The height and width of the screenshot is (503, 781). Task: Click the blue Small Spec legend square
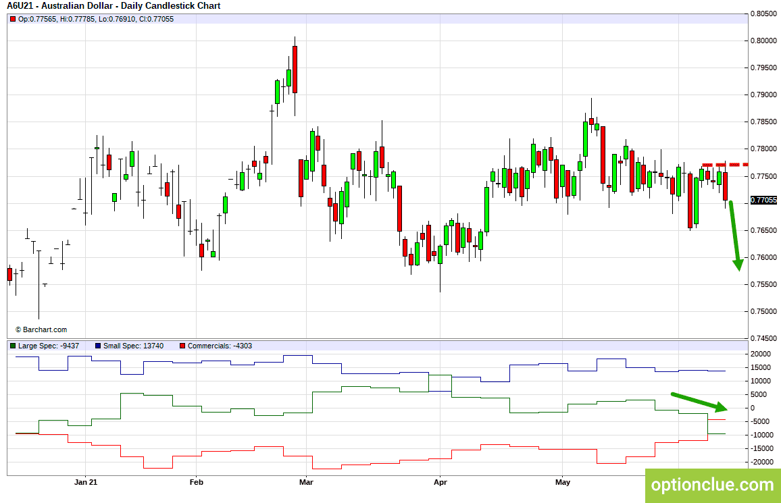click(98, 346)
